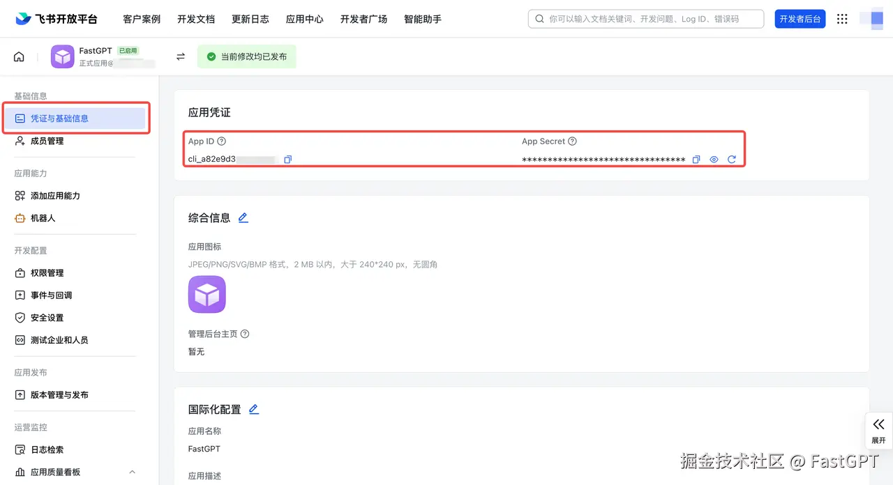Click the 应用图标 label

point(205,247)
